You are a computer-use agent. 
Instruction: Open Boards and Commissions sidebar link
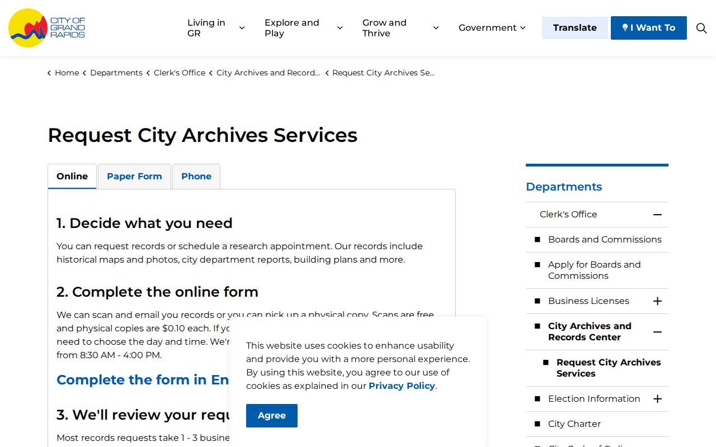[605, 240]
